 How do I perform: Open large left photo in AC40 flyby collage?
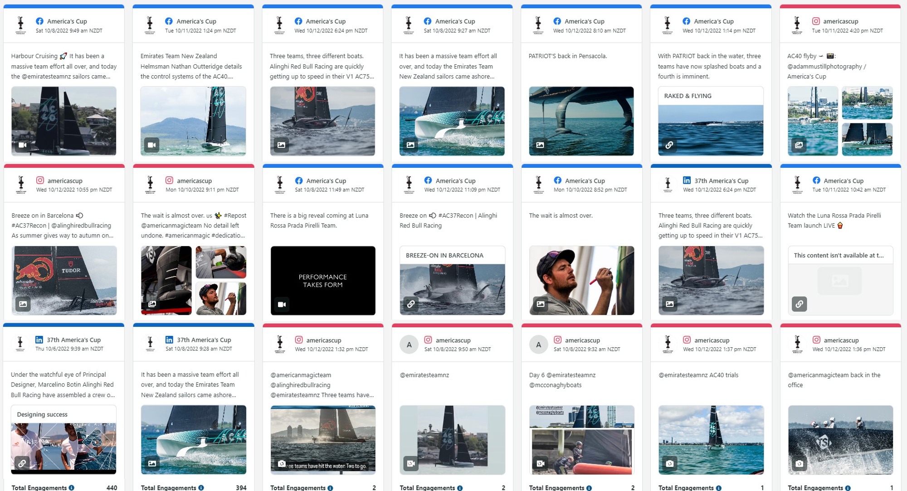[813, 121]
